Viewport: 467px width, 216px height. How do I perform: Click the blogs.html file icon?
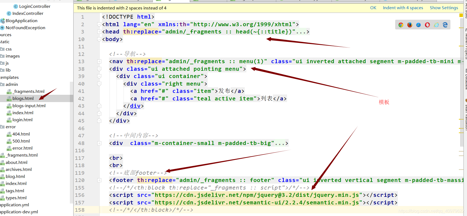pyautogui.click(x=9, y=99)
